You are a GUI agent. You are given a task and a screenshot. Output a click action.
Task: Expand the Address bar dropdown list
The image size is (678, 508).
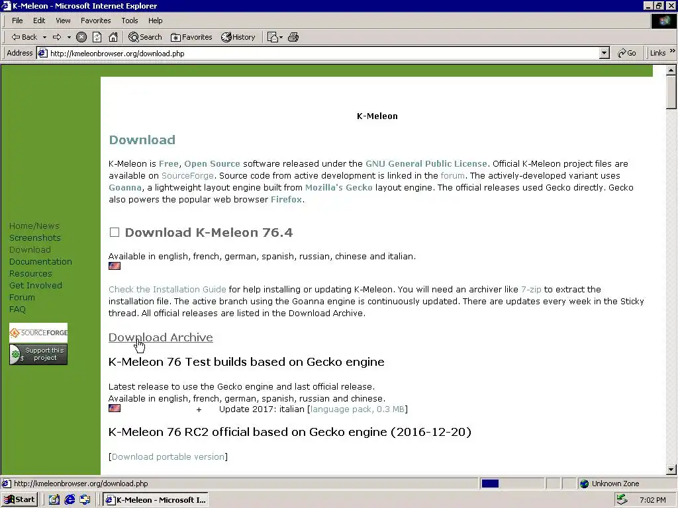pyautogui.click(x=605, y=53)
